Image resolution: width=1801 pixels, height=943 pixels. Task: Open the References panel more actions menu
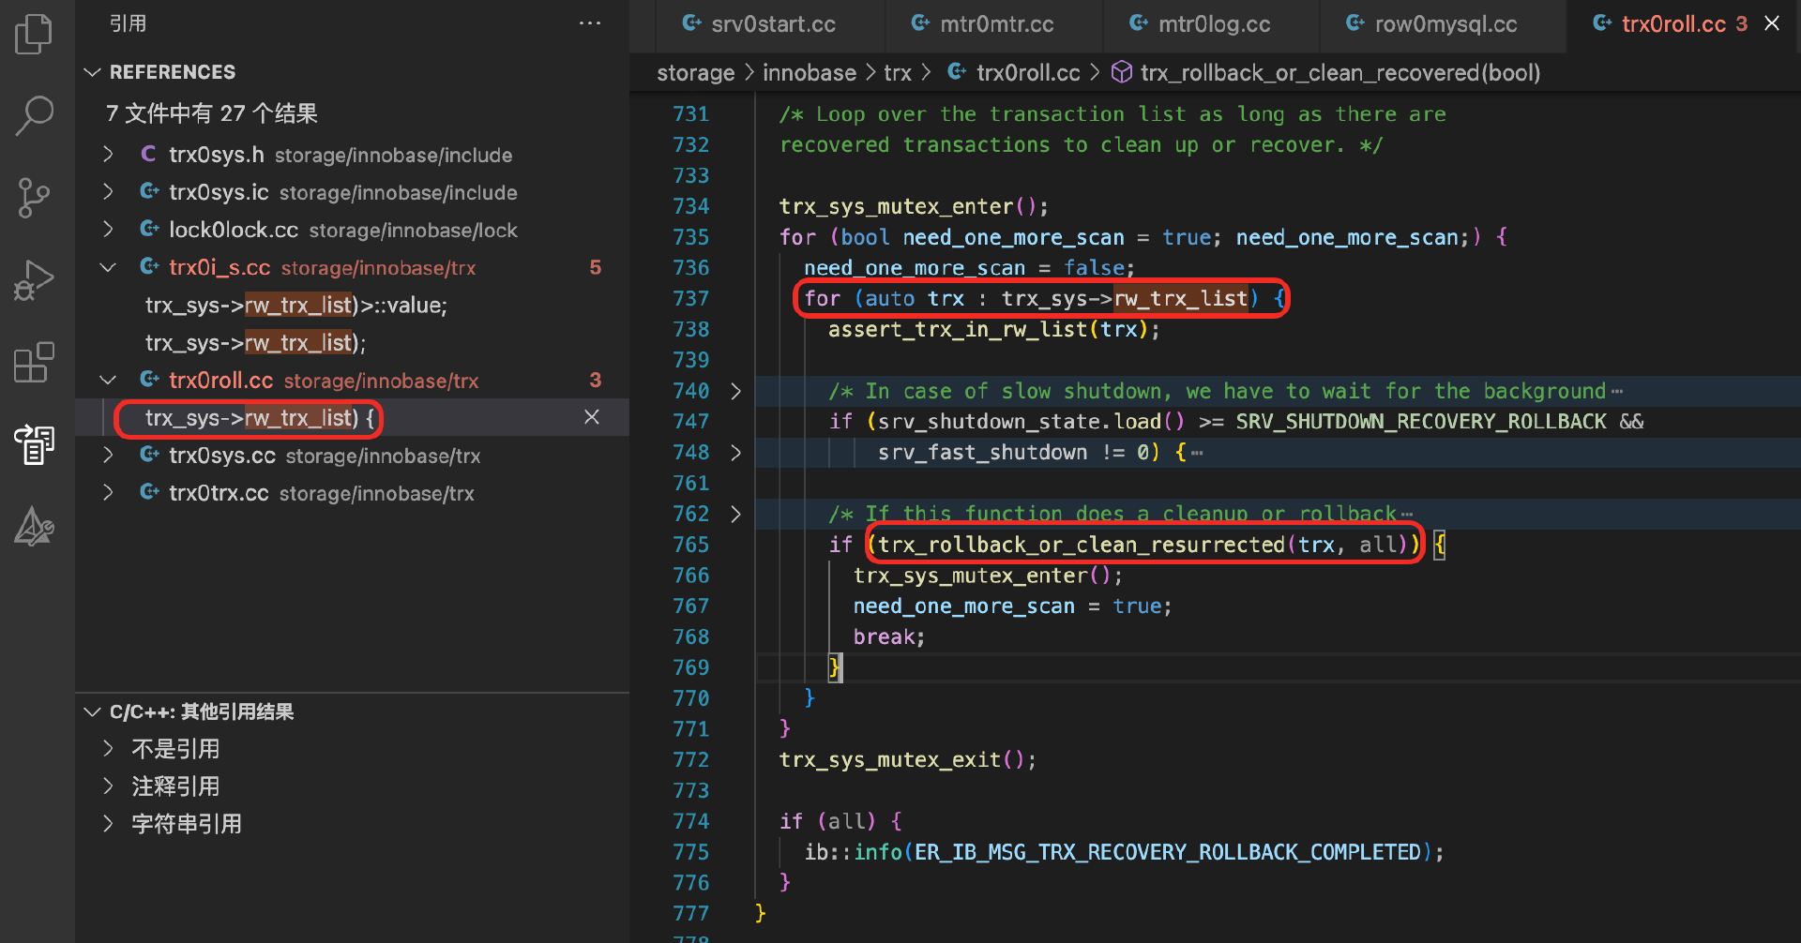[x=590, y=23]
